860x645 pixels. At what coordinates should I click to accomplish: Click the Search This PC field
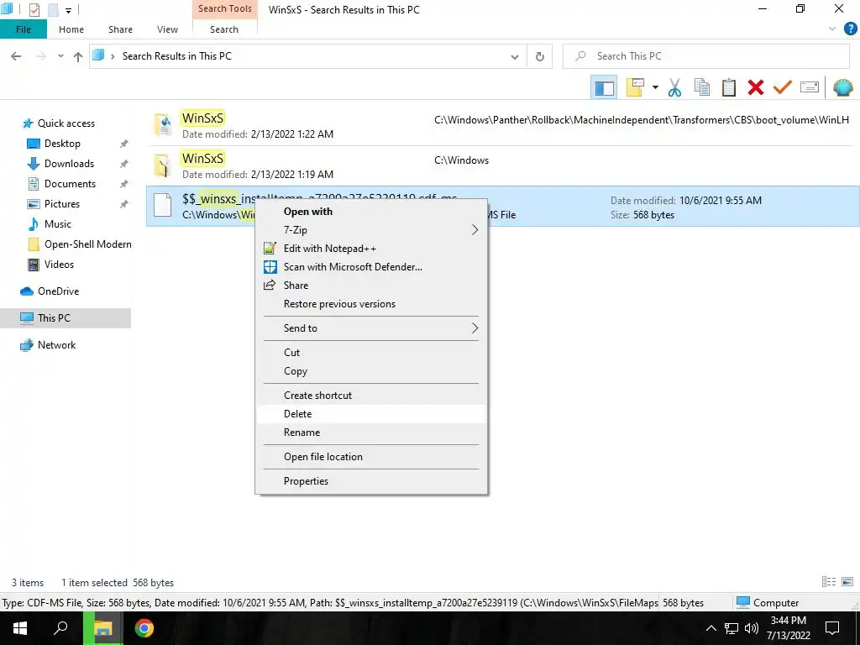[705, 56]
